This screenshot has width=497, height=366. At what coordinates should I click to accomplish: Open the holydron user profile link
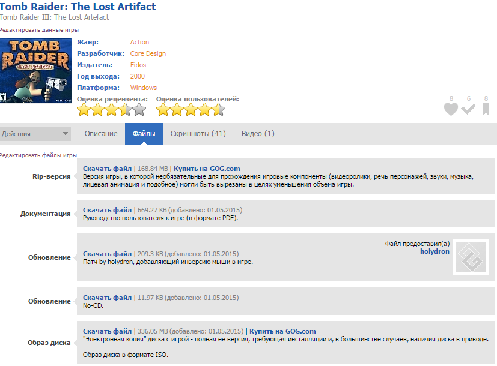pos(434,251)
